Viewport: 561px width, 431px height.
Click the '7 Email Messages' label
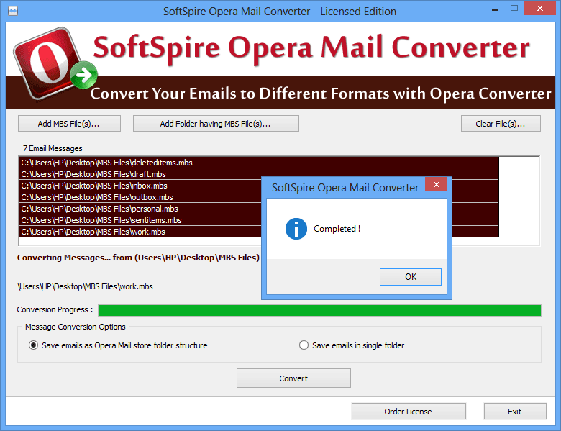pos(53,148)
